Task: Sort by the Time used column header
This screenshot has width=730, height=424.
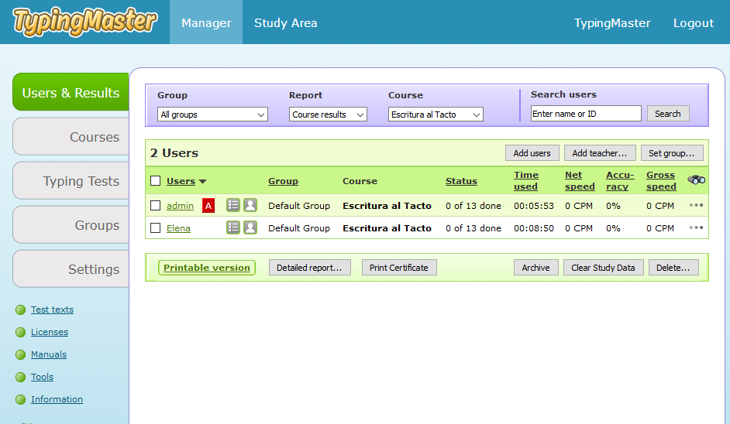Action: click(x=526, y=180)
